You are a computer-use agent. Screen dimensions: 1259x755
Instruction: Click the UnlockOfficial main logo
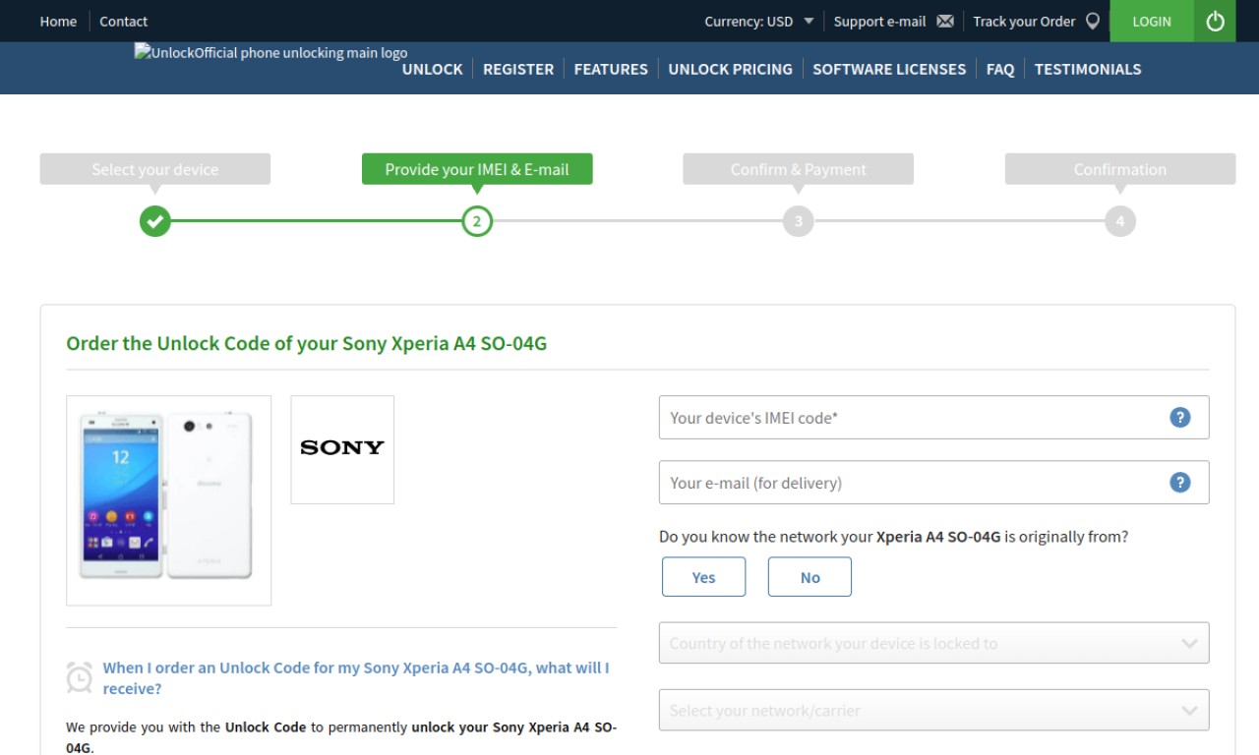pos(271,53)
